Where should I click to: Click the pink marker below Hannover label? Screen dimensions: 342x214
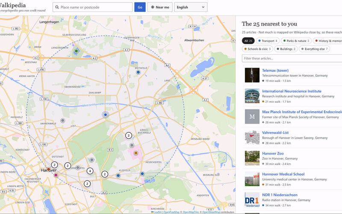tap(56, 175)
